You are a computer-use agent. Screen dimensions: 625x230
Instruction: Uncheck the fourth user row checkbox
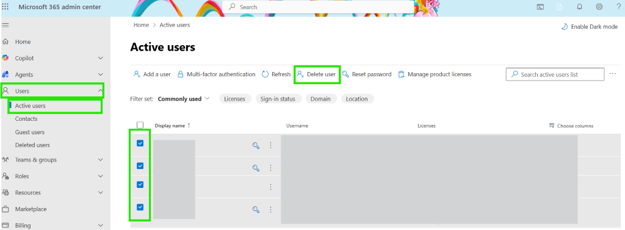[140, 207]
